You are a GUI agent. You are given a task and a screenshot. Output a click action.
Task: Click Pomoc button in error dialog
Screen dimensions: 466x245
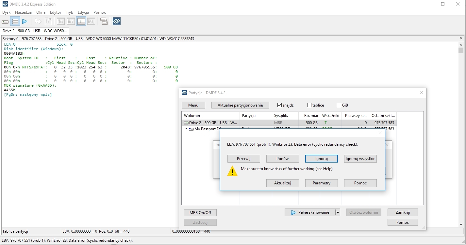[x=360, y=183]
